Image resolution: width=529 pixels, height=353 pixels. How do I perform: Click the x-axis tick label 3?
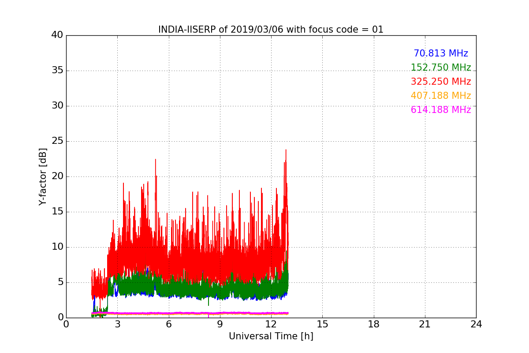click(117, 324)
